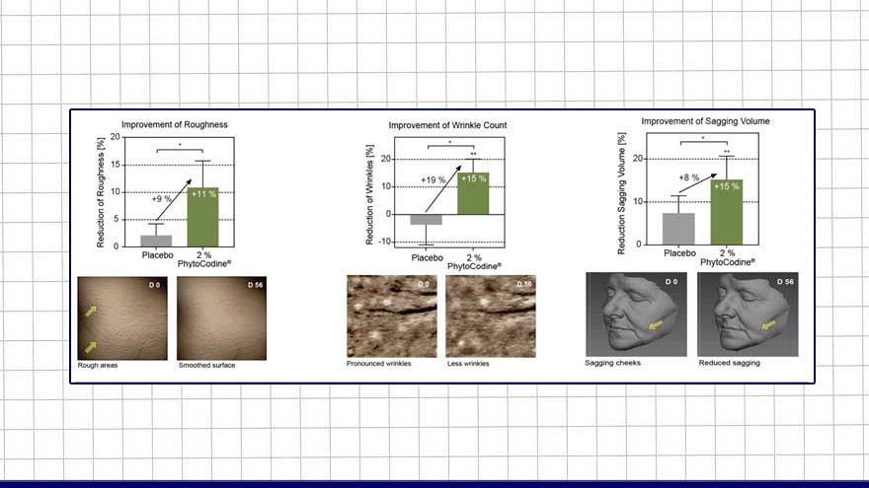Click the D 56 reduced sagging face render
The image size is (869, 488).
pos(748,314)
